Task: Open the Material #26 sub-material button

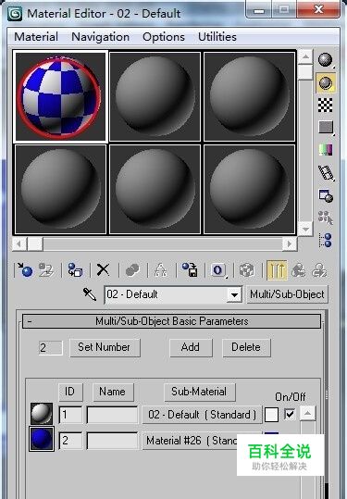Action: (x=190, y=441)
